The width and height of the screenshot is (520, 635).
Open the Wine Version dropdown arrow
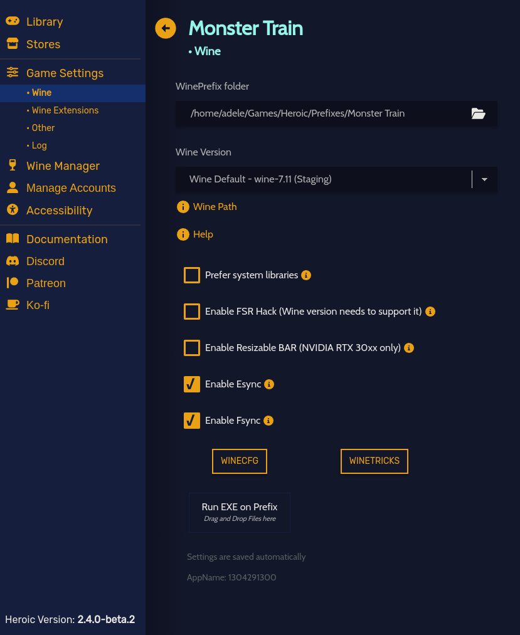tap(484, 179)
